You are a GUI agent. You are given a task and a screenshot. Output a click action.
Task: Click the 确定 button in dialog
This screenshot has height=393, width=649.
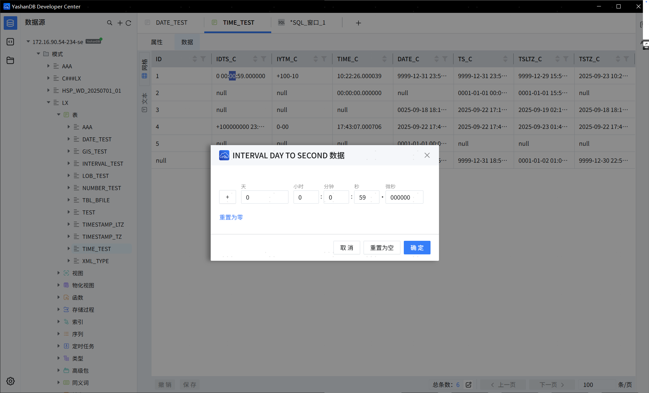[417, 248]
